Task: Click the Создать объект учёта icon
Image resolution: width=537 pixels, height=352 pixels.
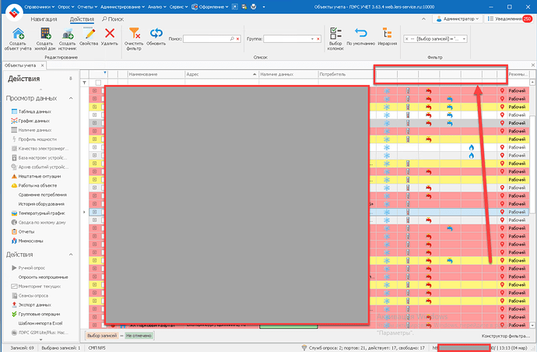Action: coord(19,33)
